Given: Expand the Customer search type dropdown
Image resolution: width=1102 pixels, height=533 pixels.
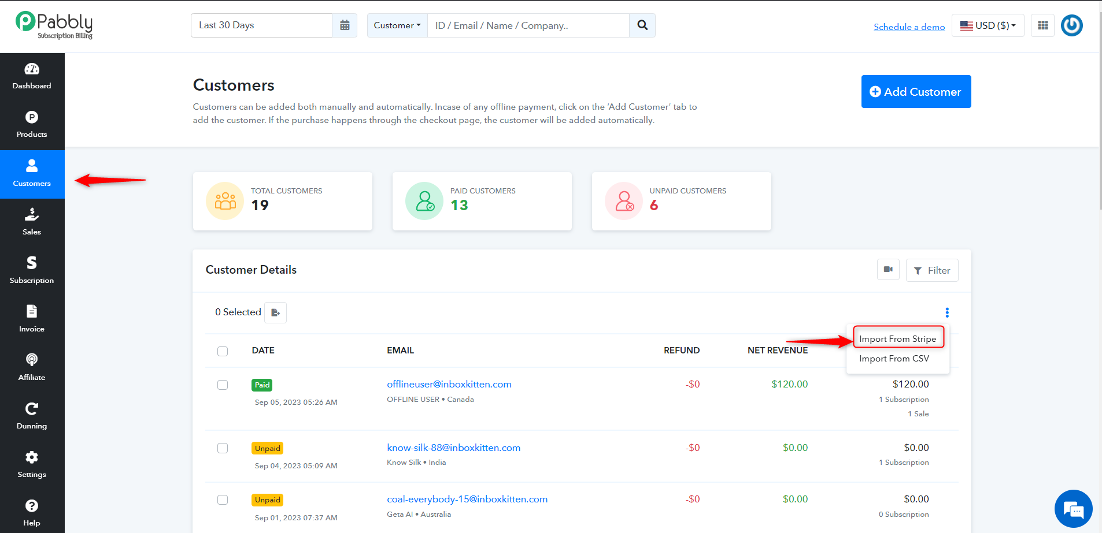Looking at the screenshot, I should click(x=397, y=25).
